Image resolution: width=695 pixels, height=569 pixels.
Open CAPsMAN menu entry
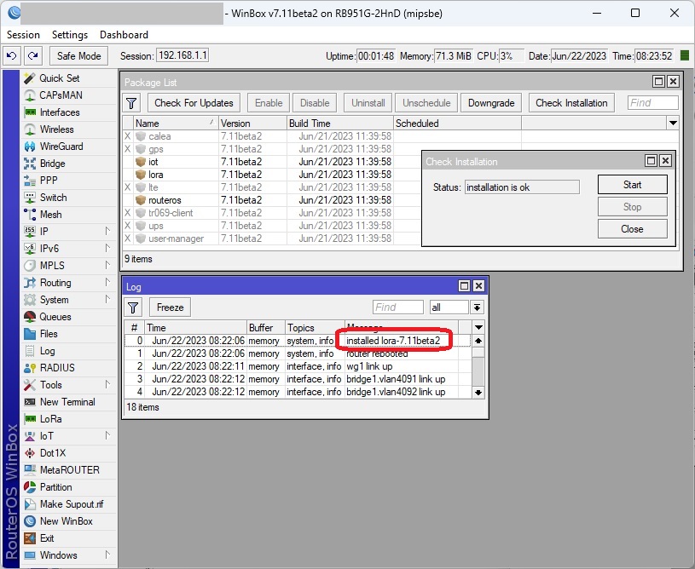(x=61, y=95)
